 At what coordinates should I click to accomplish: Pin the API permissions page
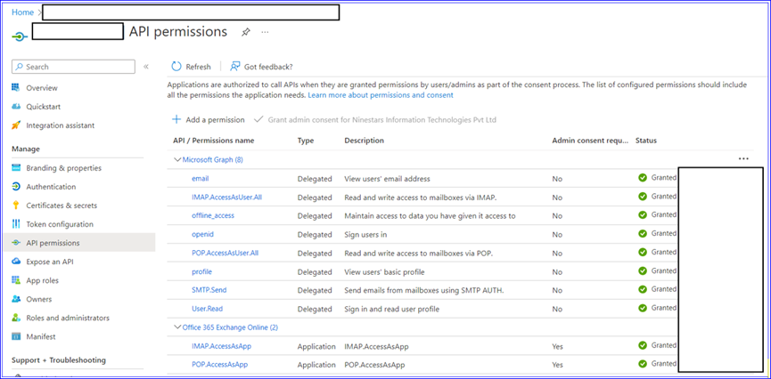245,32
